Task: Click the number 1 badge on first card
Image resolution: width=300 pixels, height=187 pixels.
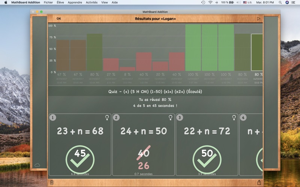Action: pos(53,117)
